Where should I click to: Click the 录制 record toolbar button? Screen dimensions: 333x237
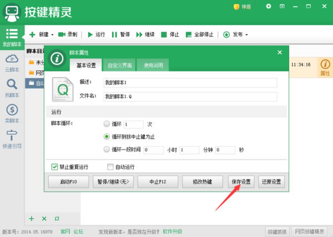click(68, 34)
